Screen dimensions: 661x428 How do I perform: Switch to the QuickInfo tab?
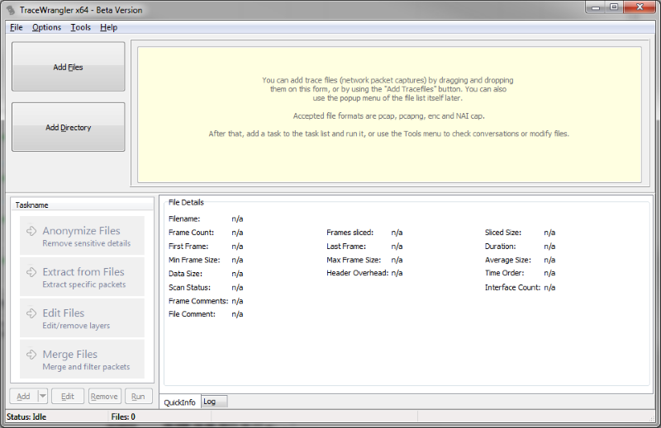click(x=179, y=402)
